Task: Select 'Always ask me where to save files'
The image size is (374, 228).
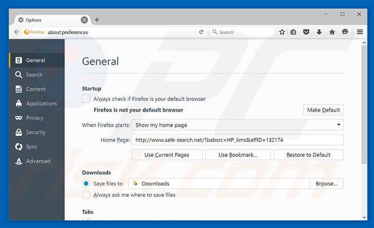Action: pyautogui.click(x=86, y=195)
